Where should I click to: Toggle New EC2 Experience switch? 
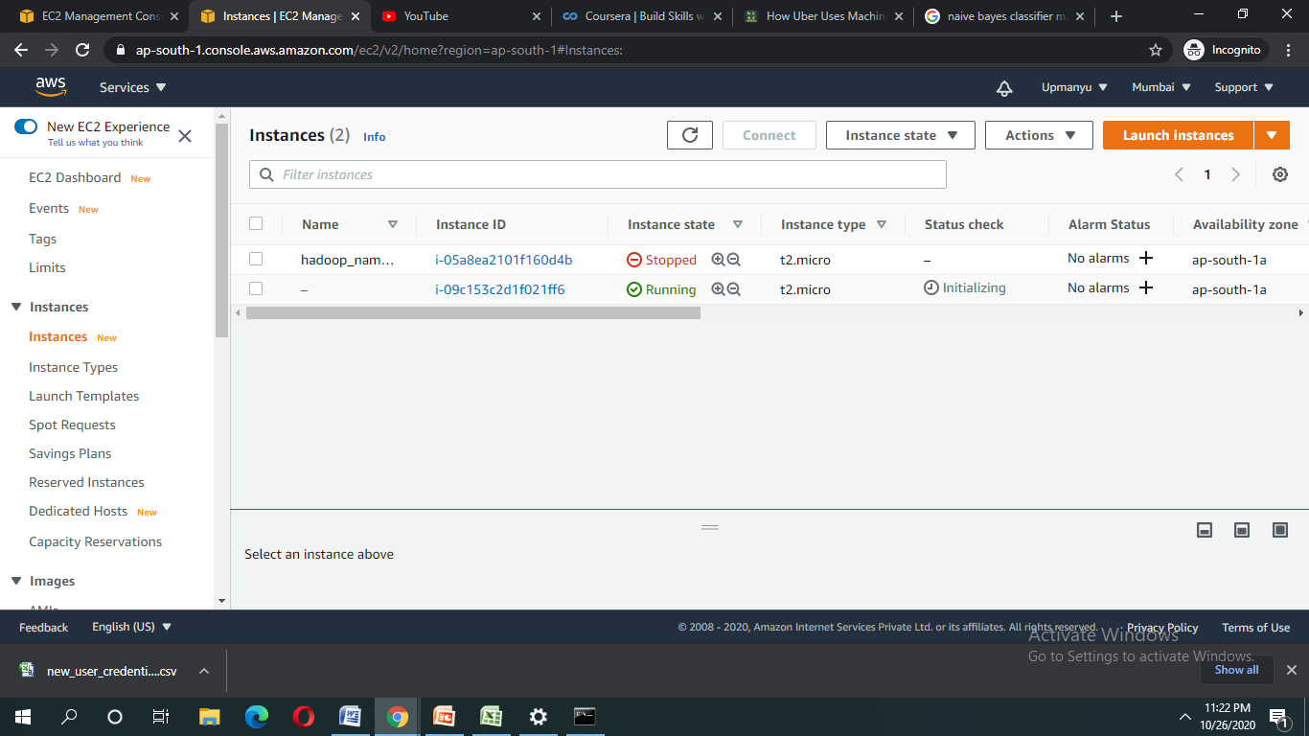(x=26, y=126)
